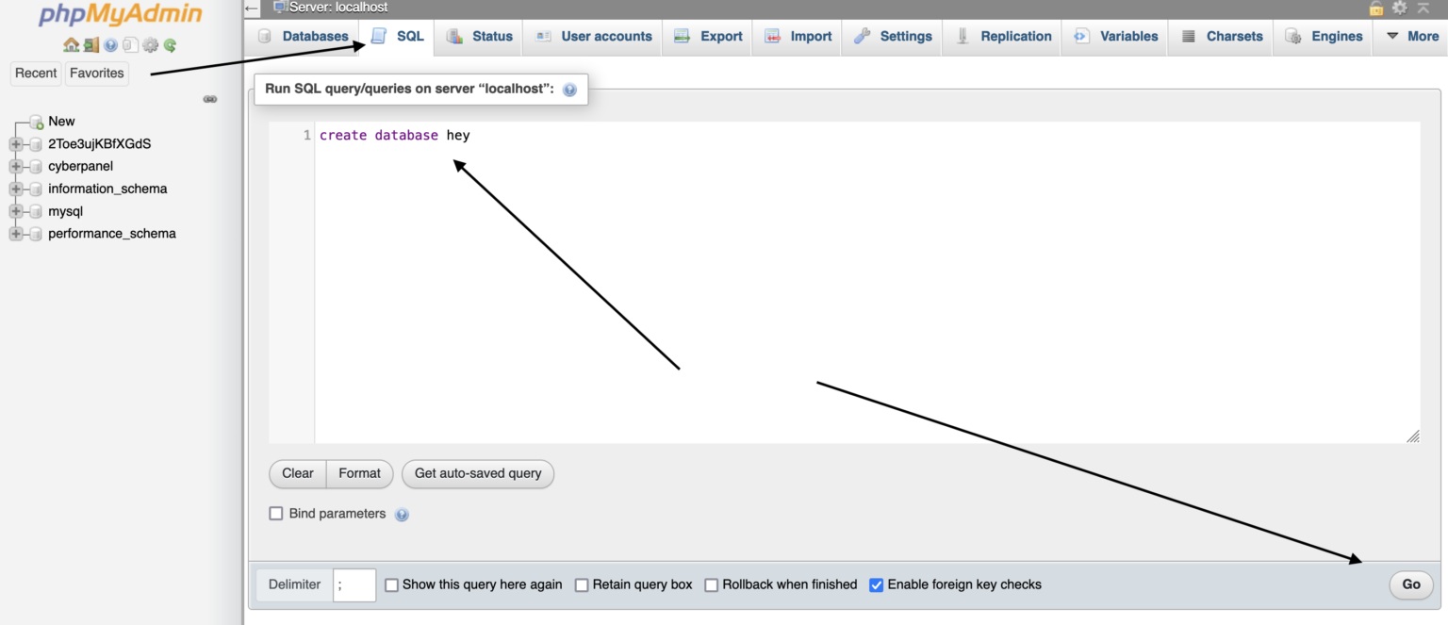Click the padlock icon in top bar
Image resolution: width=1448 pixels, height=625 pixels.
pyautogui.click(x=1376, y=8)
